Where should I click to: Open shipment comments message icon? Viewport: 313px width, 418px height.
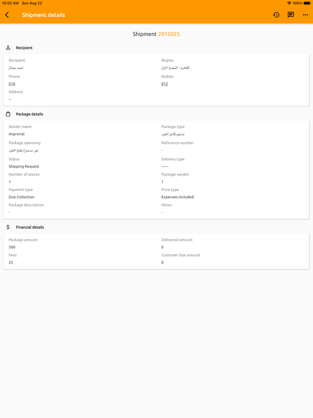point(291,15)
